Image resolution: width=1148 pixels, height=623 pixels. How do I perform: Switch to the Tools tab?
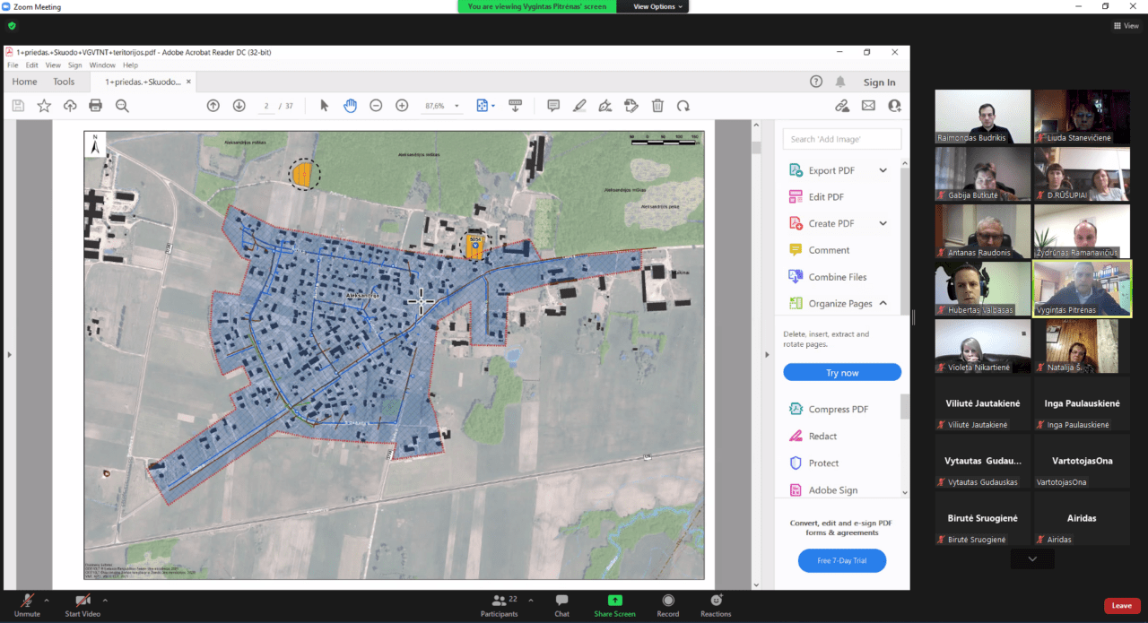coord(64,82)
